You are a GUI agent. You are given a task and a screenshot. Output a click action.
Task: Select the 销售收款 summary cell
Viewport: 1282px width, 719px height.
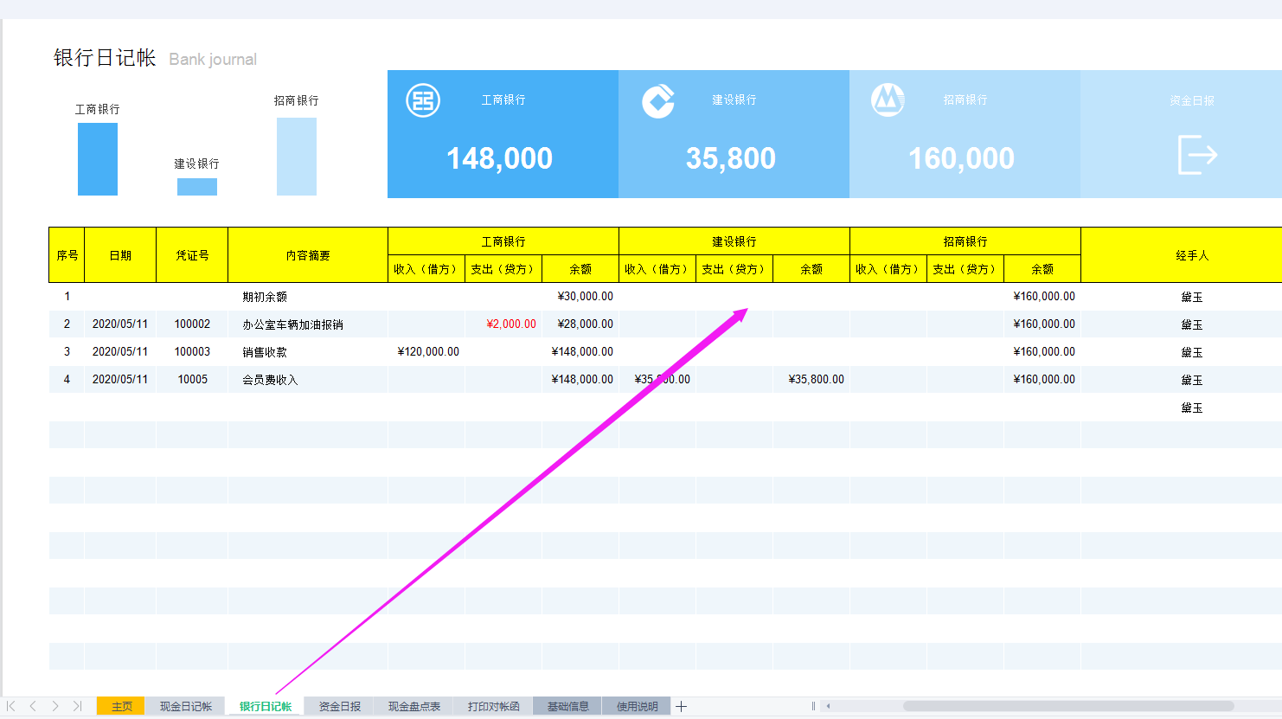(308, 352)
